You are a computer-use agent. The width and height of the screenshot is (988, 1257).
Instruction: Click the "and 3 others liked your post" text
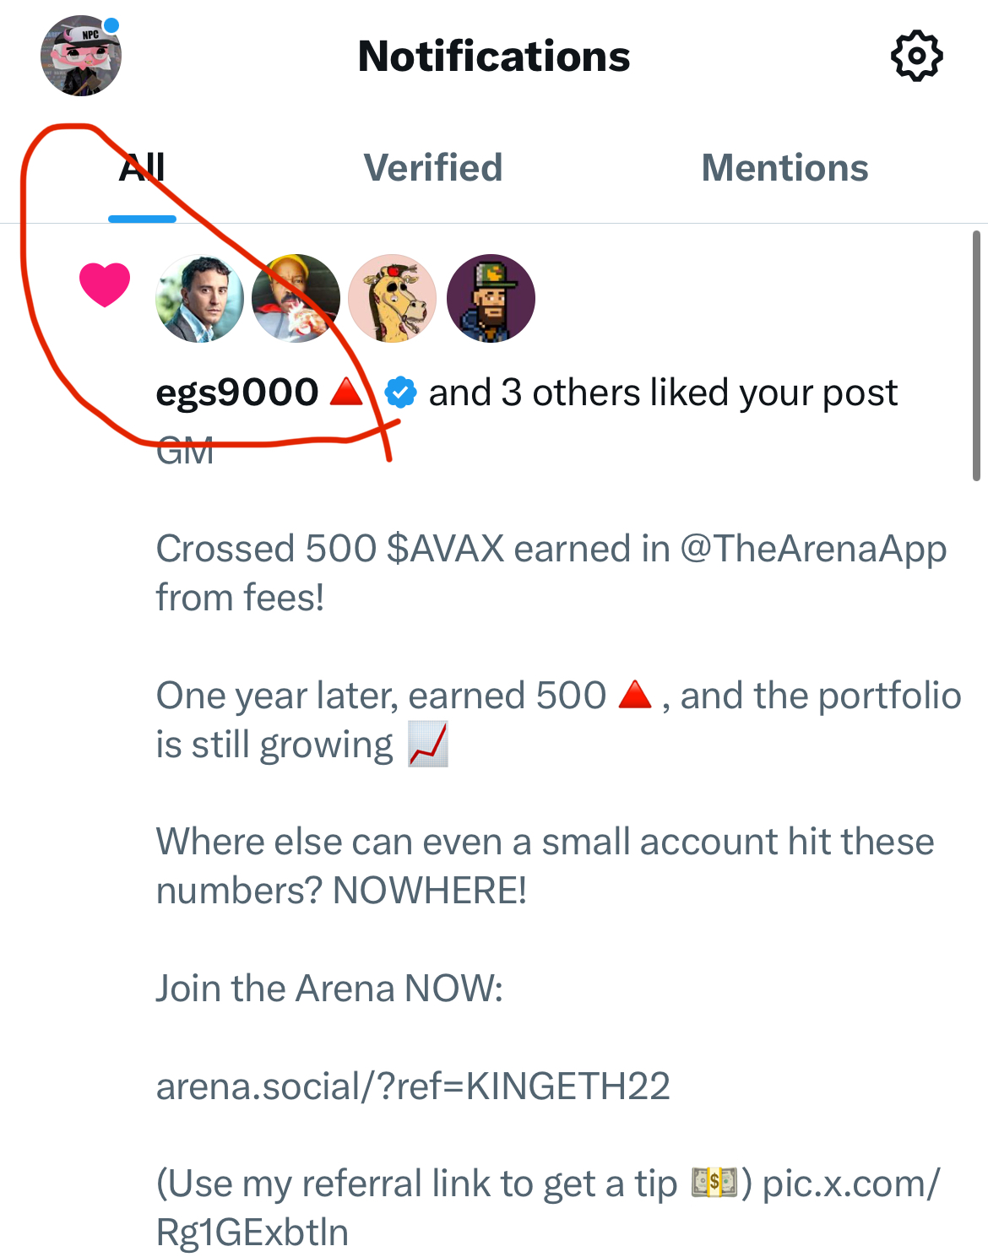pyautogui.click(x=663, y=393)
